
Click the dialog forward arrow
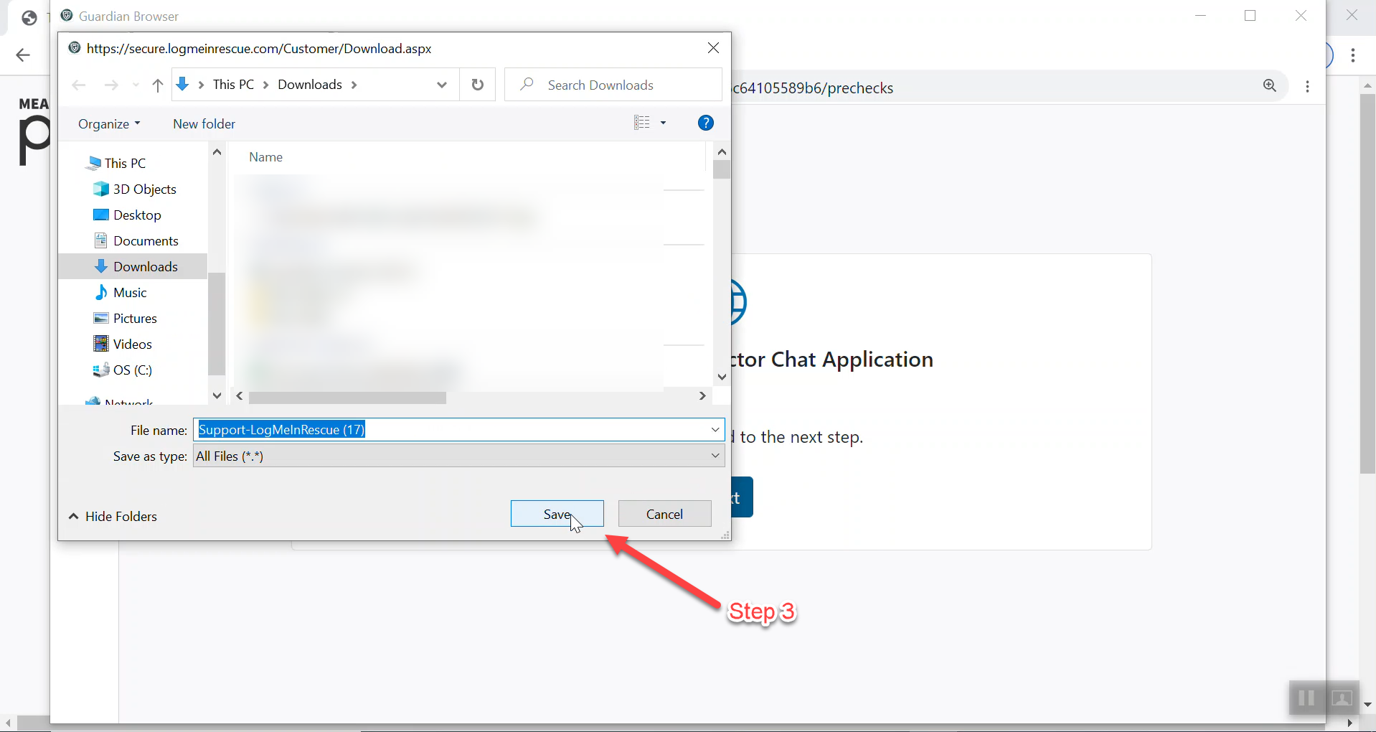[x=110, y=85]
